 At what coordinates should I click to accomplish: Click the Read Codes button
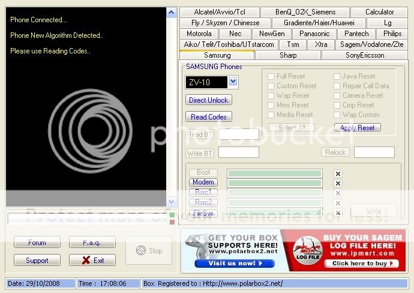[x=209, y=116]
